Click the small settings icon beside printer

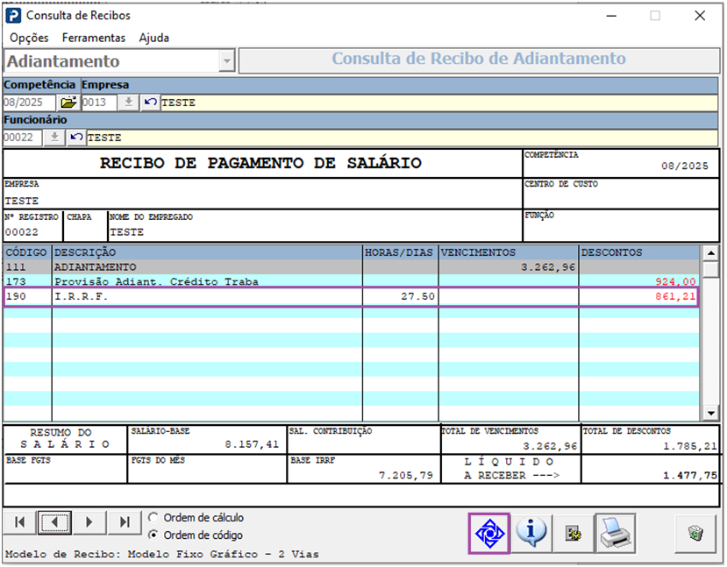click(x=574, y=532)
